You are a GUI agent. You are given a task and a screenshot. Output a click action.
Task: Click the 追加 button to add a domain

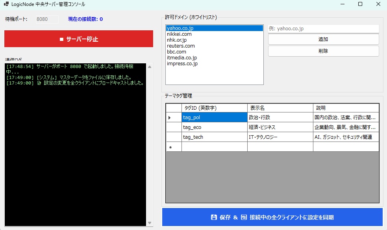(323, 39)
